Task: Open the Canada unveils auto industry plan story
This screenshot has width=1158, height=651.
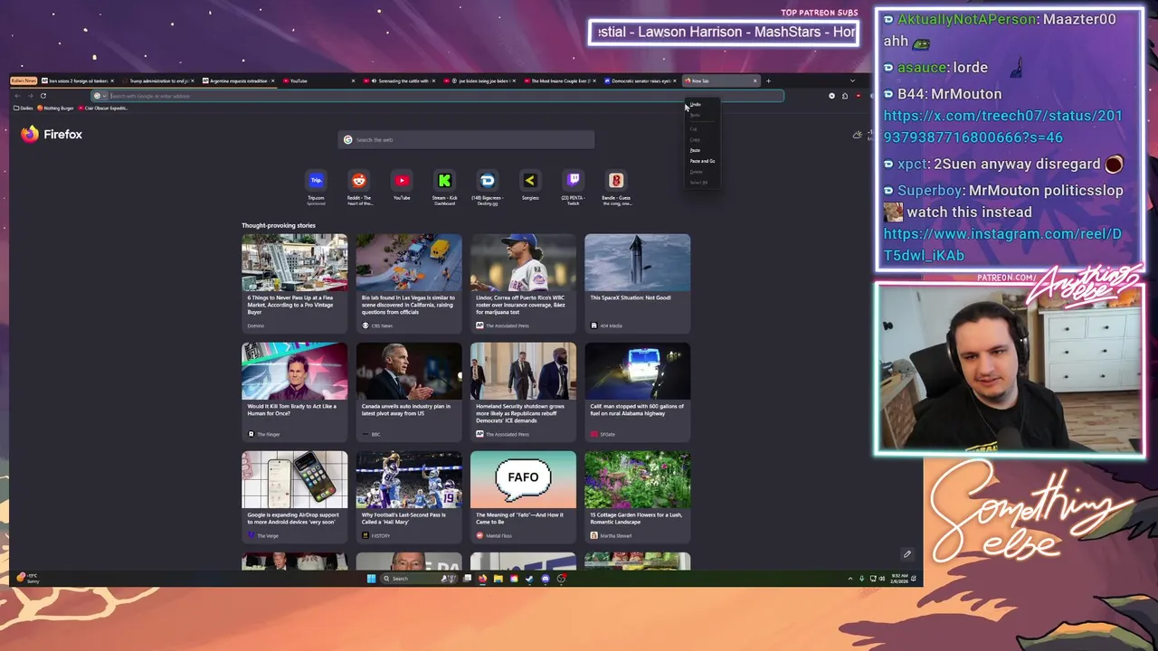Action: [x=408, y=391]
